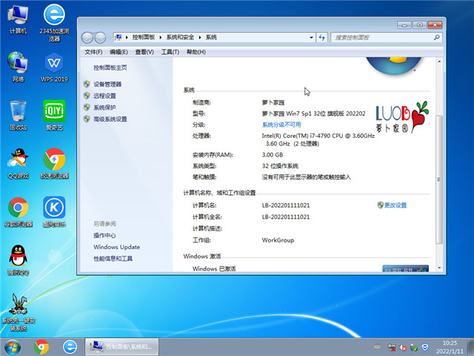The width and height of the screenshot is (474, 356).
Task: Open 高级系统设置 link
Action: coord(110,119)
